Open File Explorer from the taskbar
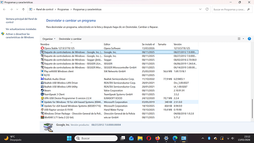The height and width of the screenshot is (143, 254). pos(140,138)
